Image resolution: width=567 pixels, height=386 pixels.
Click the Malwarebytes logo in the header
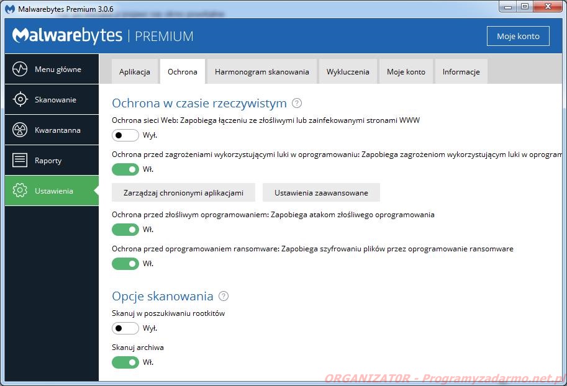click(67, 35)
